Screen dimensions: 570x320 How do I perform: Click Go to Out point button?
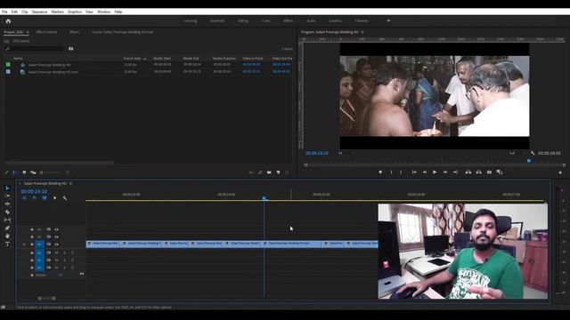[455, 172]
